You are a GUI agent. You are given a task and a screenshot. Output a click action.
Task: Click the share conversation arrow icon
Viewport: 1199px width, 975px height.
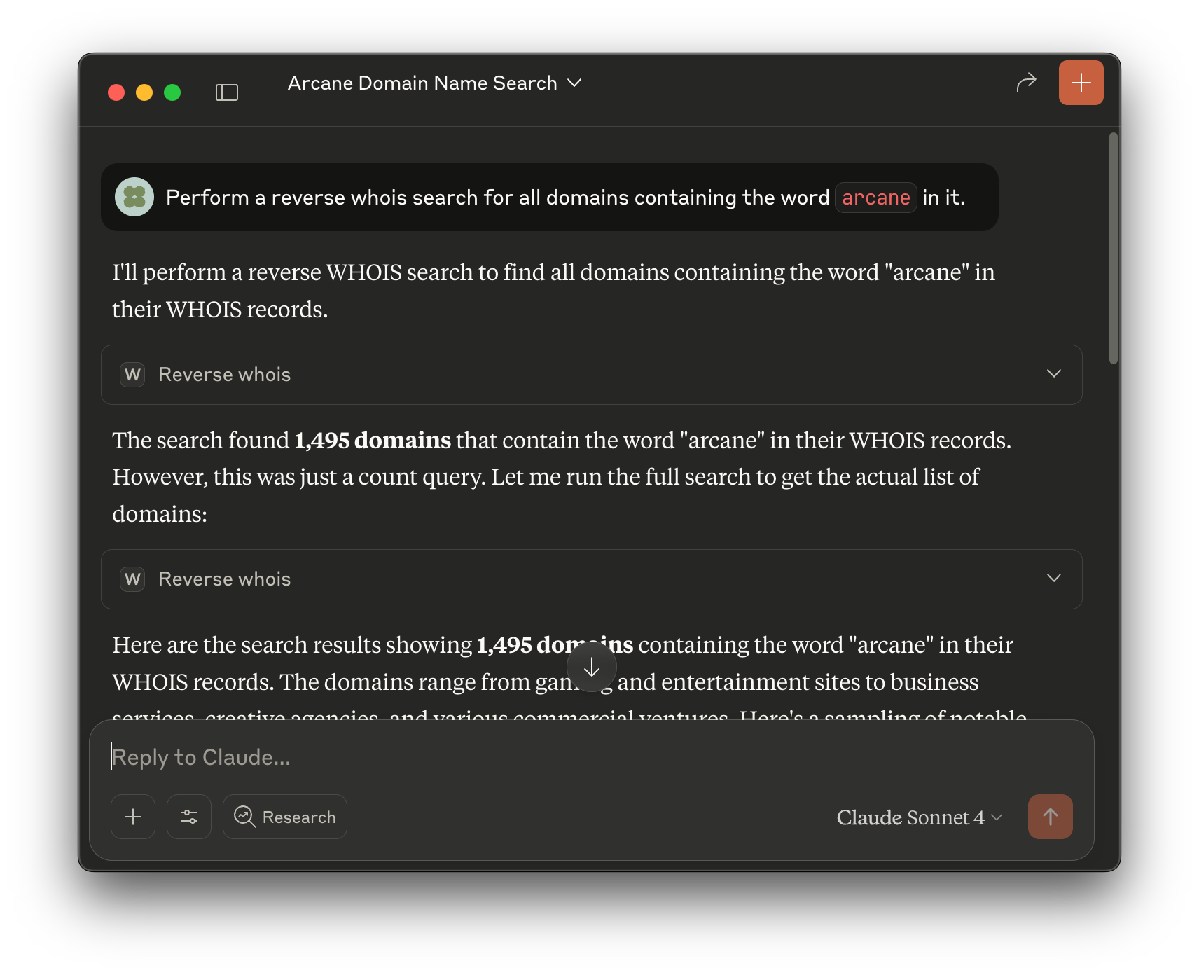coord(1026,83)
